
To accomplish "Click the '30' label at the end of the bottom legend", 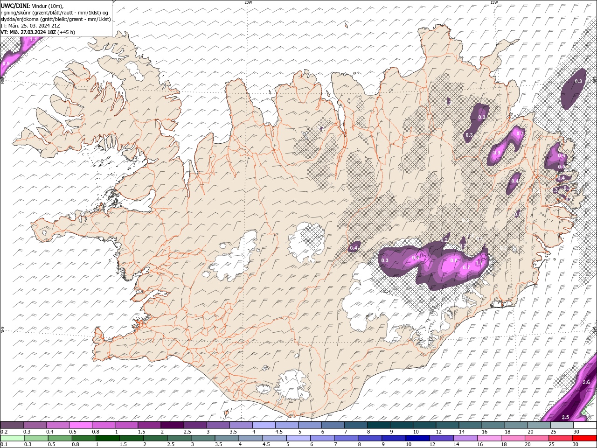I will click(576, 444).
